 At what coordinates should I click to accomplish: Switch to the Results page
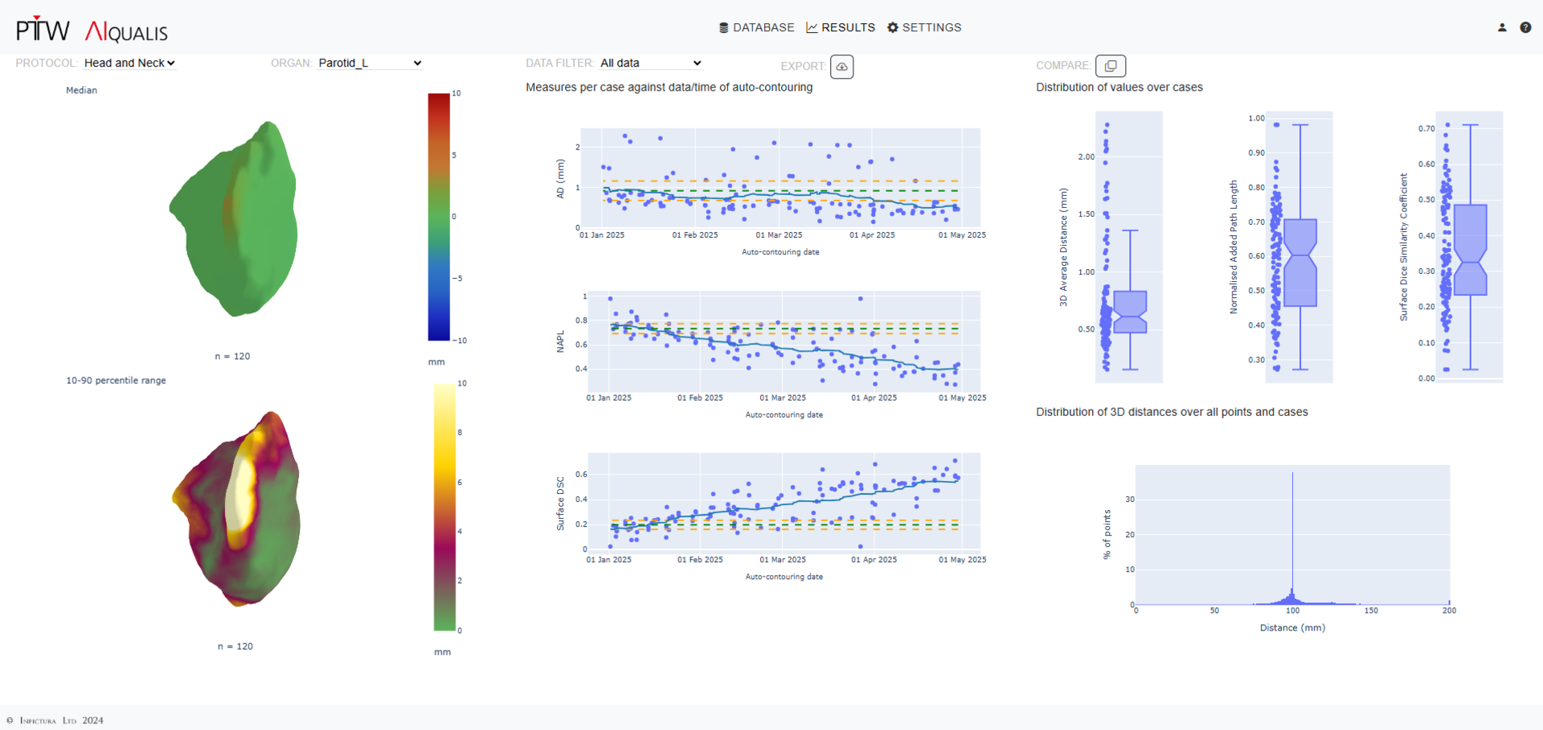(x=841, y=27)
